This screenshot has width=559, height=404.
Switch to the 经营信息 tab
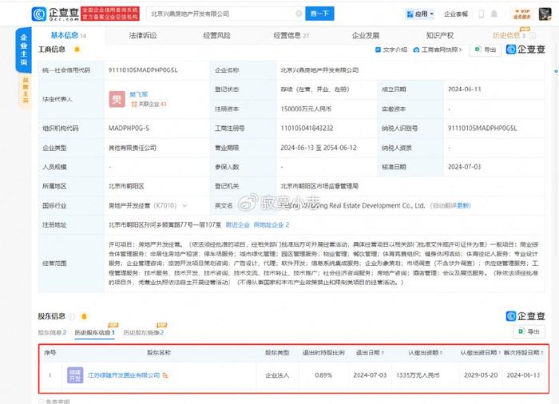coord(291,35)
